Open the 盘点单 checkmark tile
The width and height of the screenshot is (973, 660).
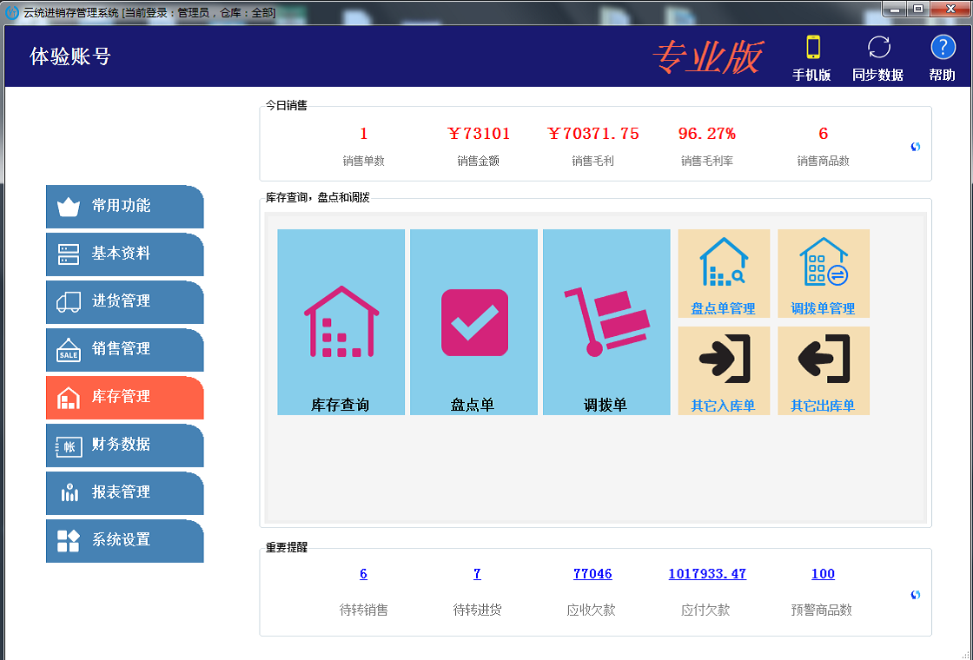tap(473, 321)
